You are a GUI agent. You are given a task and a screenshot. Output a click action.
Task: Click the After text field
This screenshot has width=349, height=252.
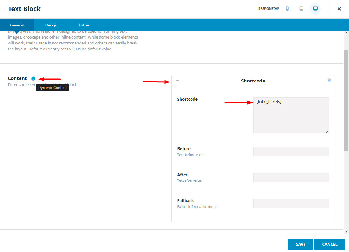291,177
